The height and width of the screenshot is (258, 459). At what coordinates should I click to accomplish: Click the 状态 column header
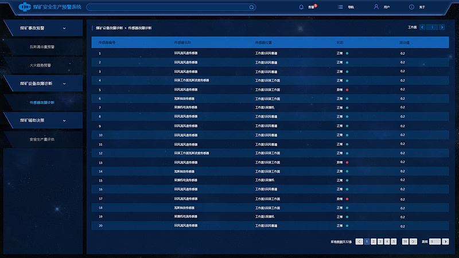point(340,42)
